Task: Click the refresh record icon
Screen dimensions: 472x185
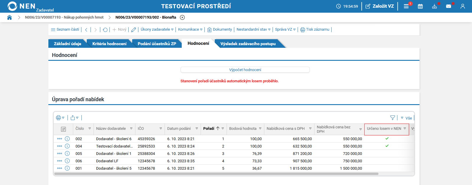Action: (x=105, y=30)
